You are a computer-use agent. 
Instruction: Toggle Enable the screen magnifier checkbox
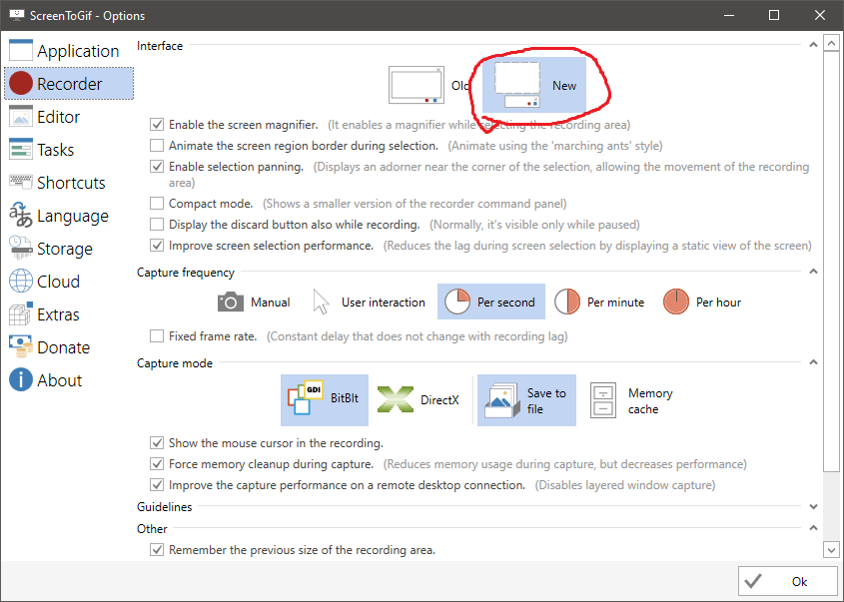157,124
